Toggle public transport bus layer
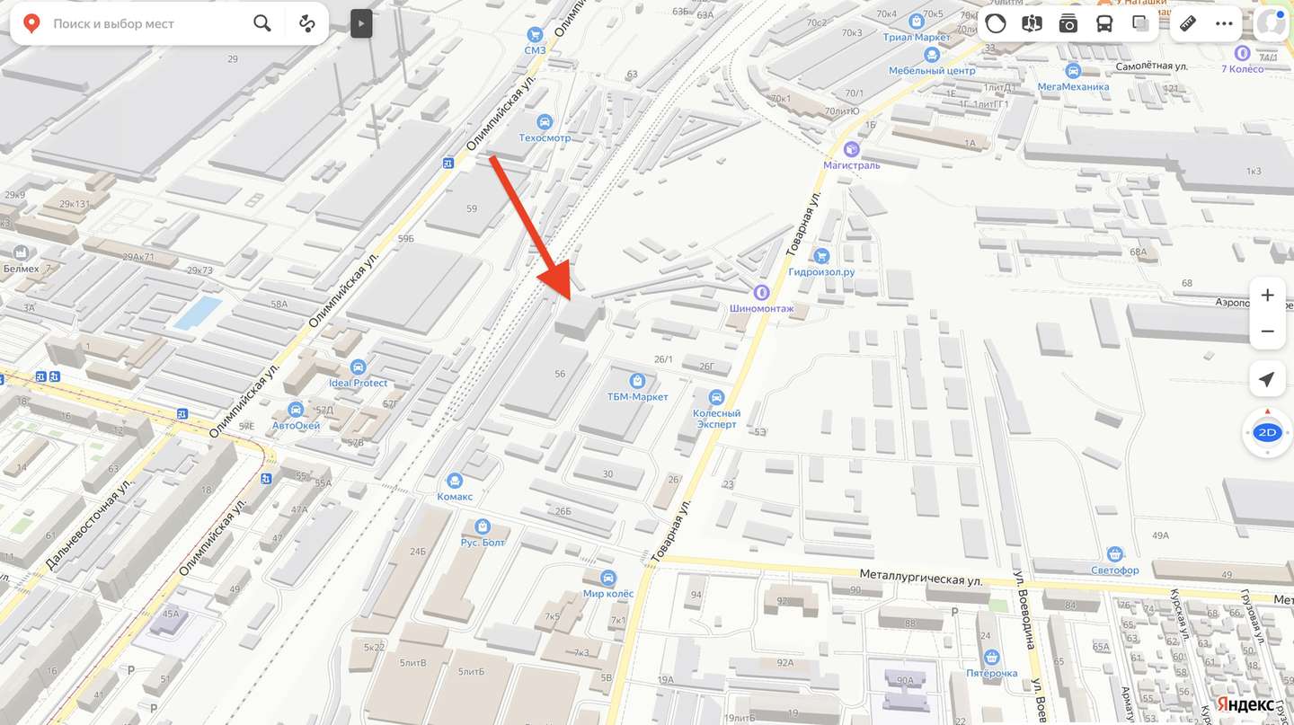 (1104, 23)
